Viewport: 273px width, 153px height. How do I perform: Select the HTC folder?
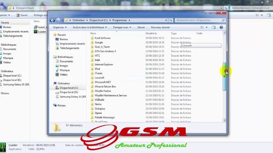97,56
